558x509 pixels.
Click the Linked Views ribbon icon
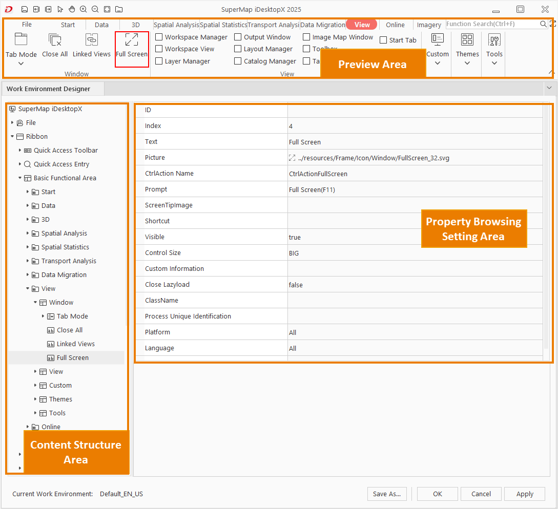[91, 39]
